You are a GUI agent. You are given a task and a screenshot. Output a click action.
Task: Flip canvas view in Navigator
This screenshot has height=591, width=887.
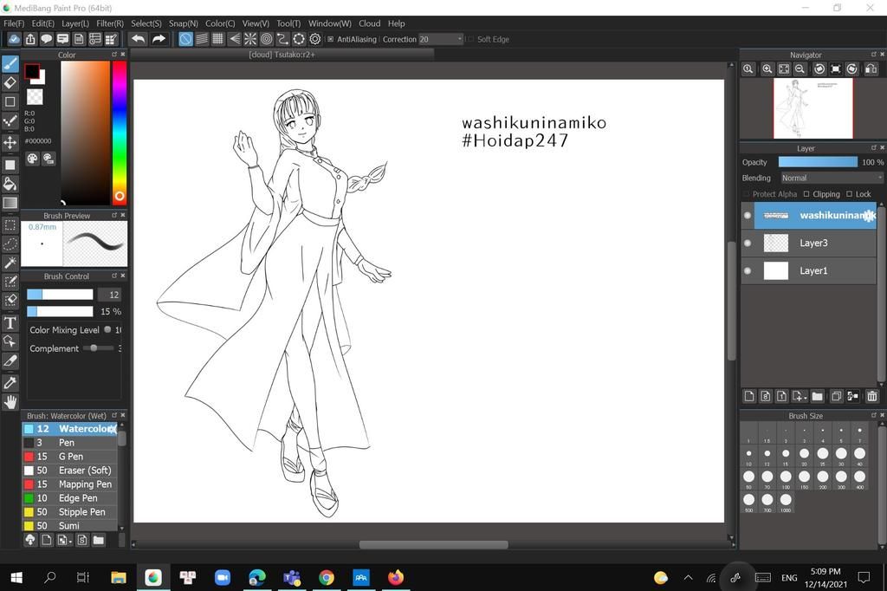(x=871, y=69)
